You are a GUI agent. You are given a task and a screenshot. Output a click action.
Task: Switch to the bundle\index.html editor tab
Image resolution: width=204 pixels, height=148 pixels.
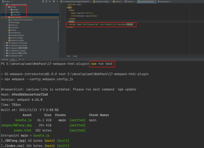147,1
